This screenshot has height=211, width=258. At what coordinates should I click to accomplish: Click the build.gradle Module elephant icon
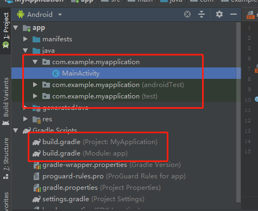click(36, 153)
